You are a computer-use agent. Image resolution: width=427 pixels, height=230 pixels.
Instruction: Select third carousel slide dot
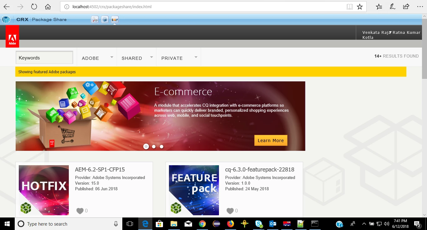[161, 146]
